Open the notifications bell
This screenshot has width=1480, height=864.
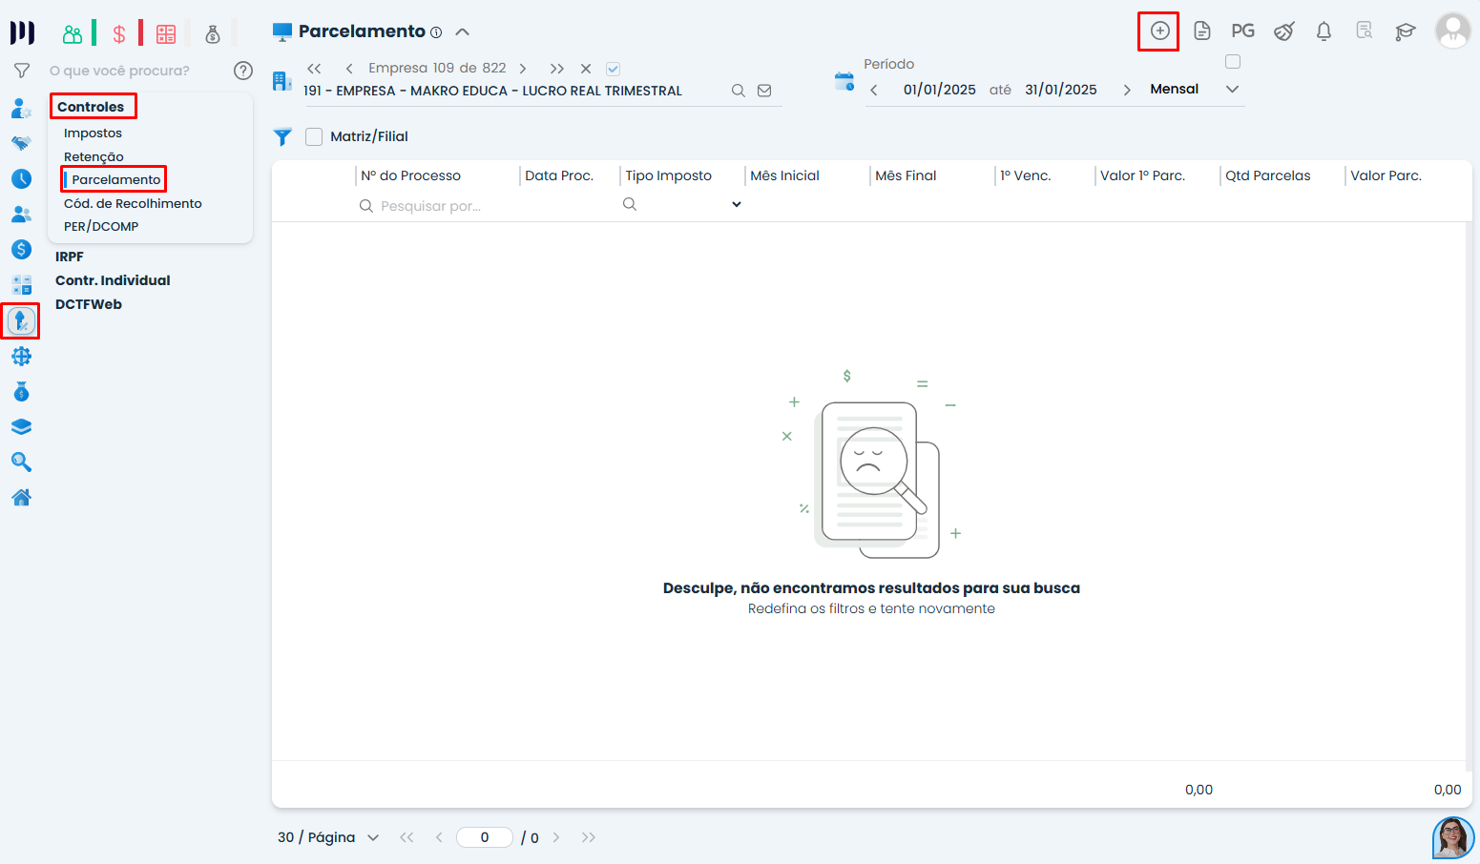click(1324, 31)
